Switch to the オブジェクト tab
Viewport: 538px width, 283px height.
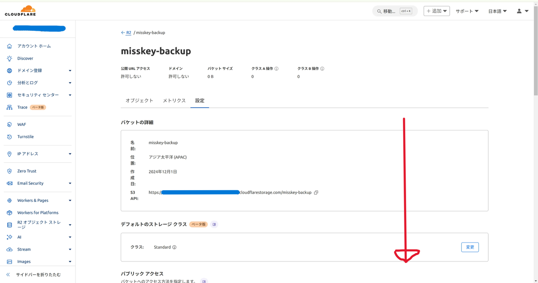click(x=139, y=100)
